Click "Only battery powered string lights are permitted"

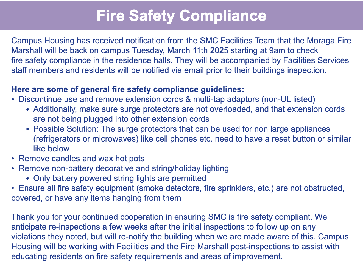(x=119, y=178)
